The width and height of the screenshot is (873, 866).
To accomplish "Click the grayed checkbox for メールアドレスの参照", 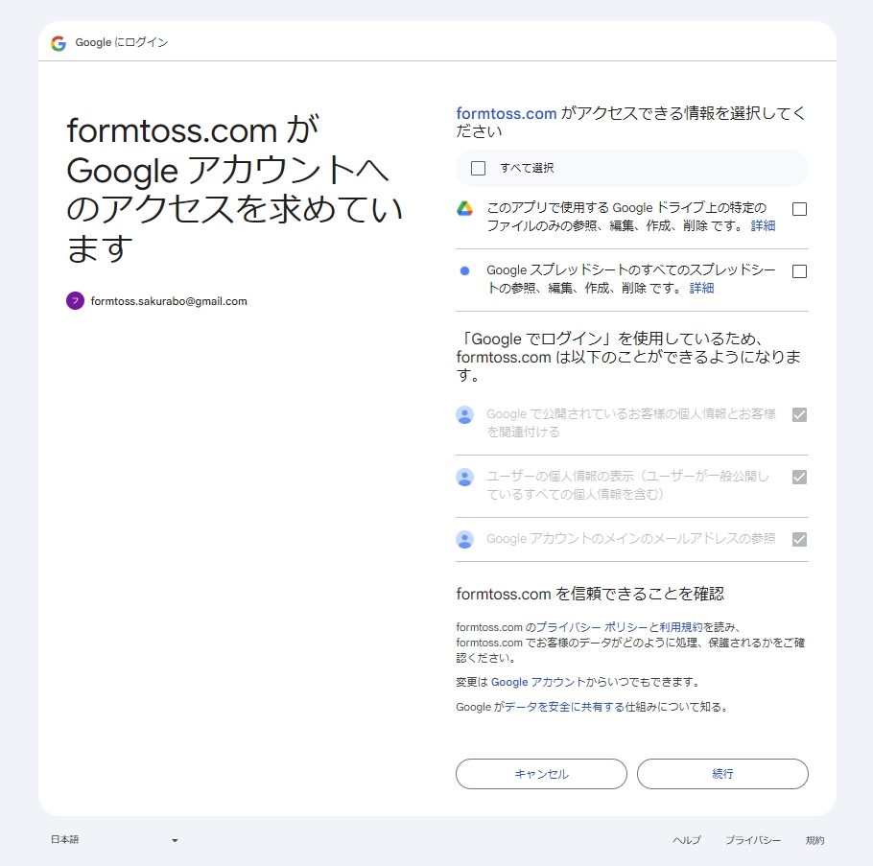I will pyautogui.click(x=799, y=539).
